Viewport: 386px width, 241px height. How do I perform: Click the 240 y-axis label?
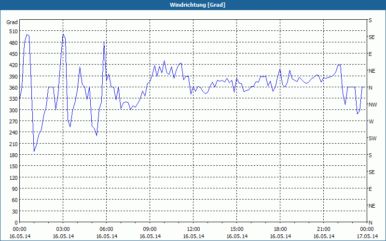tap(14, 133)
